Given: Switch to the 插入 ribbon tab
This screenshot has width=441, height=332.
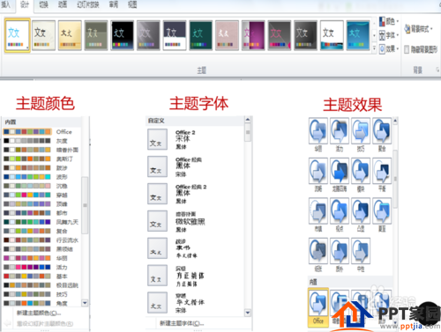Looking at the screenshot, I should tap(5, 4).
